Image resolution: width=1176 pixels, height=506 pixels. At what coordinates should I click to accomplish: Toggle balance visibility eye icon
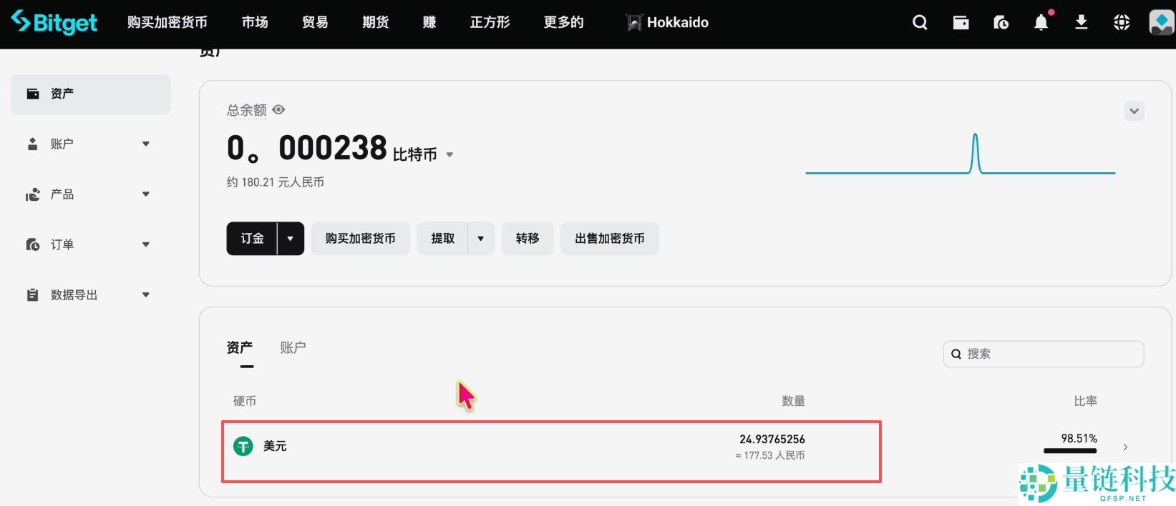pyautogui.click(x=279, y=110)
